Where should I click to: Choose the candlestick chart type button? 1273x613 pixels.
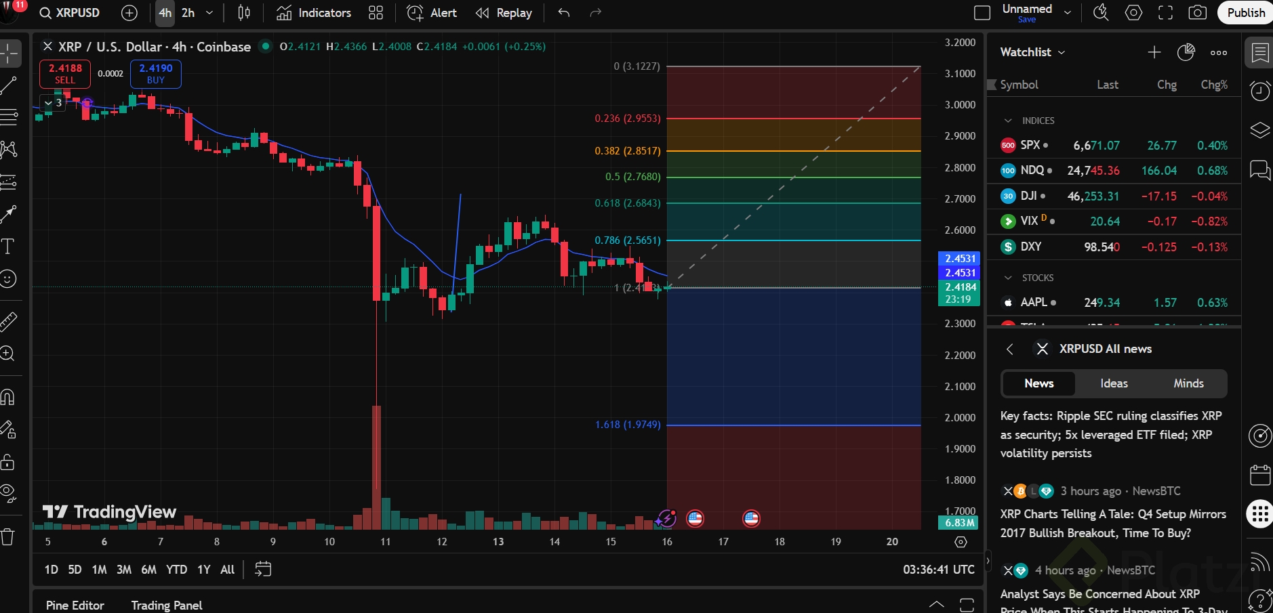pyautogui.click(x=244, y=13)
